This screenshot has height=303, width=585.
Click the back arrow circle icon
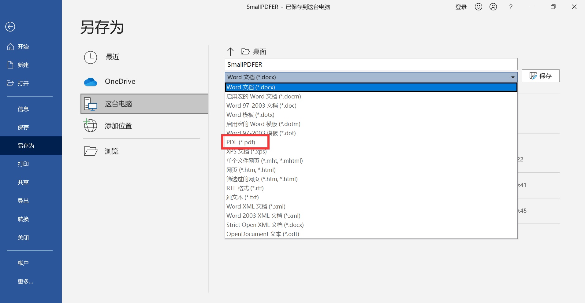pos(10,27)
